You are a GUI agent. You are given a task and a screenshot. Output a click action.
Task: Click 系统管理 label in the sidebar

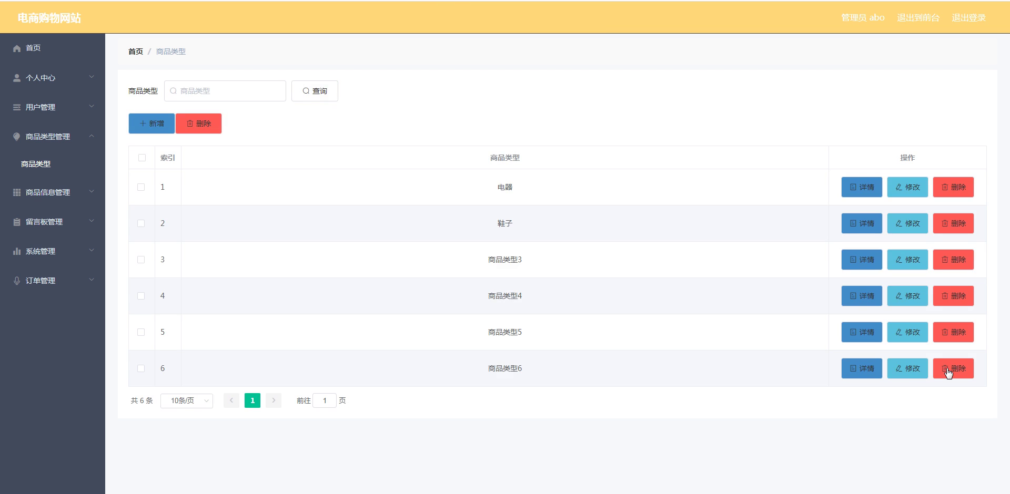(41, 251)
